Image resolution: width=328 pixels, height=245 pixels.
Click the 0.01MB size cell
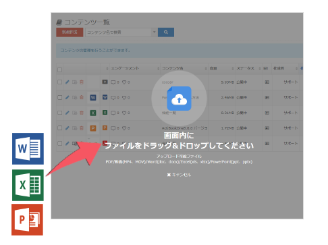tap(227, 113)
